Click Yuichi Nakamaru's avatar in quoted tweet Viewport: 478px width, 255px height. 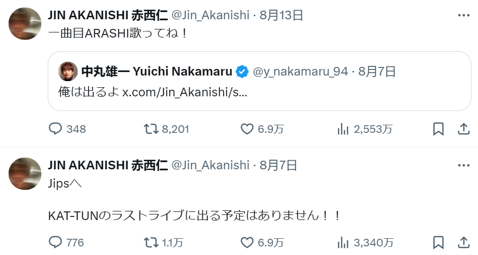tap(67, 71)
